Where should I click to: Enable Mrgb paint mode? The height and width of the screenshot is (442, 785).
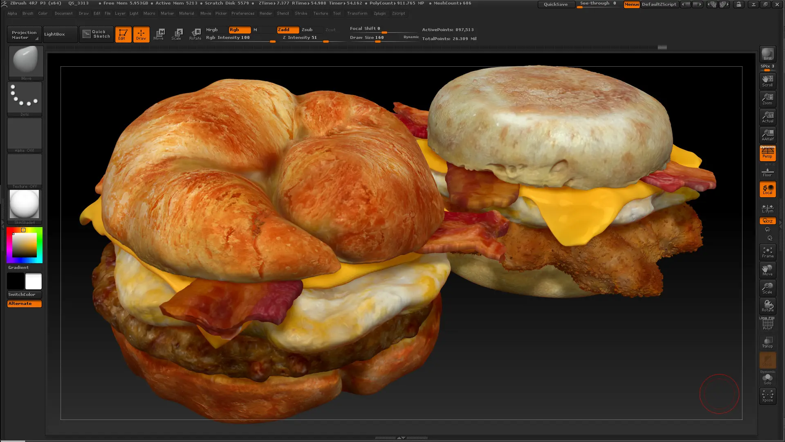pyautogui.click(x=215, y=30)
